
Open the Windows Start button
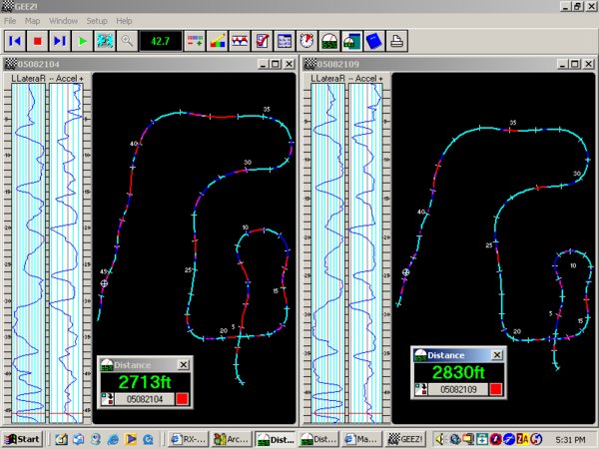click(x=23, y=439)
